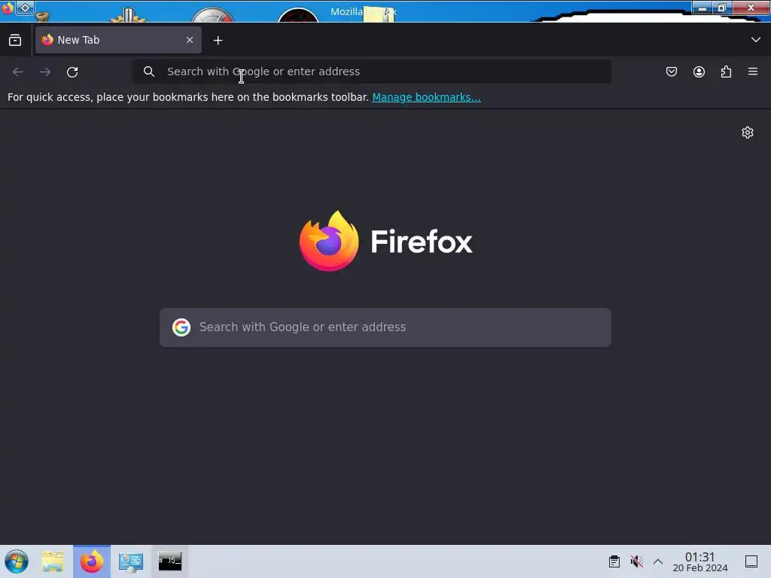Screen dimensions: 771x578
Task: Toggle the muted volume tray icon
Action: pyautogui.click(x=636, y=561)
